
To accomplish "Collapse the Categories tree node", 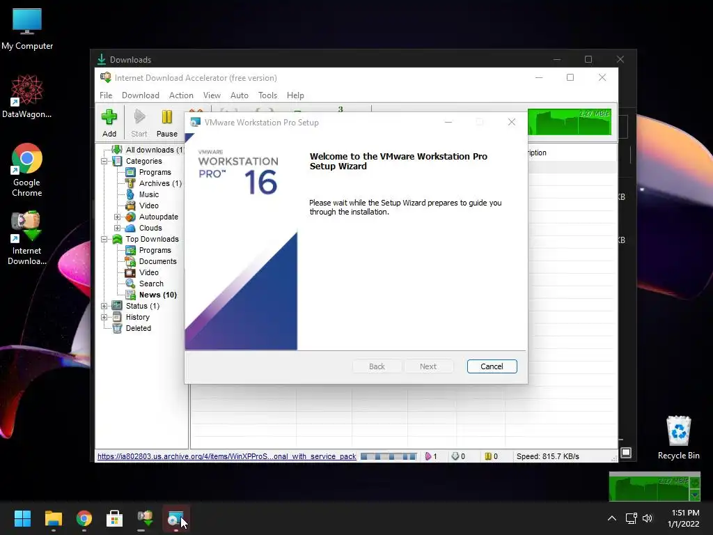I will 104,161.
